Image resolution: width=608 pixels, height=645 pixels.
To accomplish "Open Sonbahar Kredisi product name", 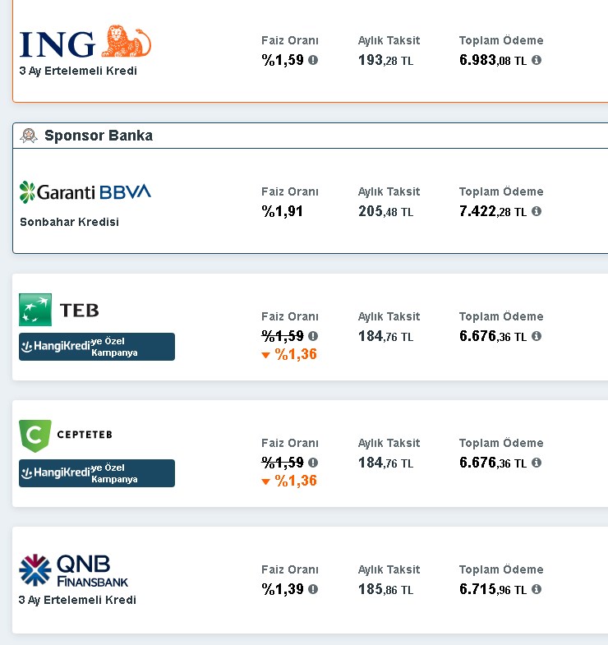I will tap(70, 222).
